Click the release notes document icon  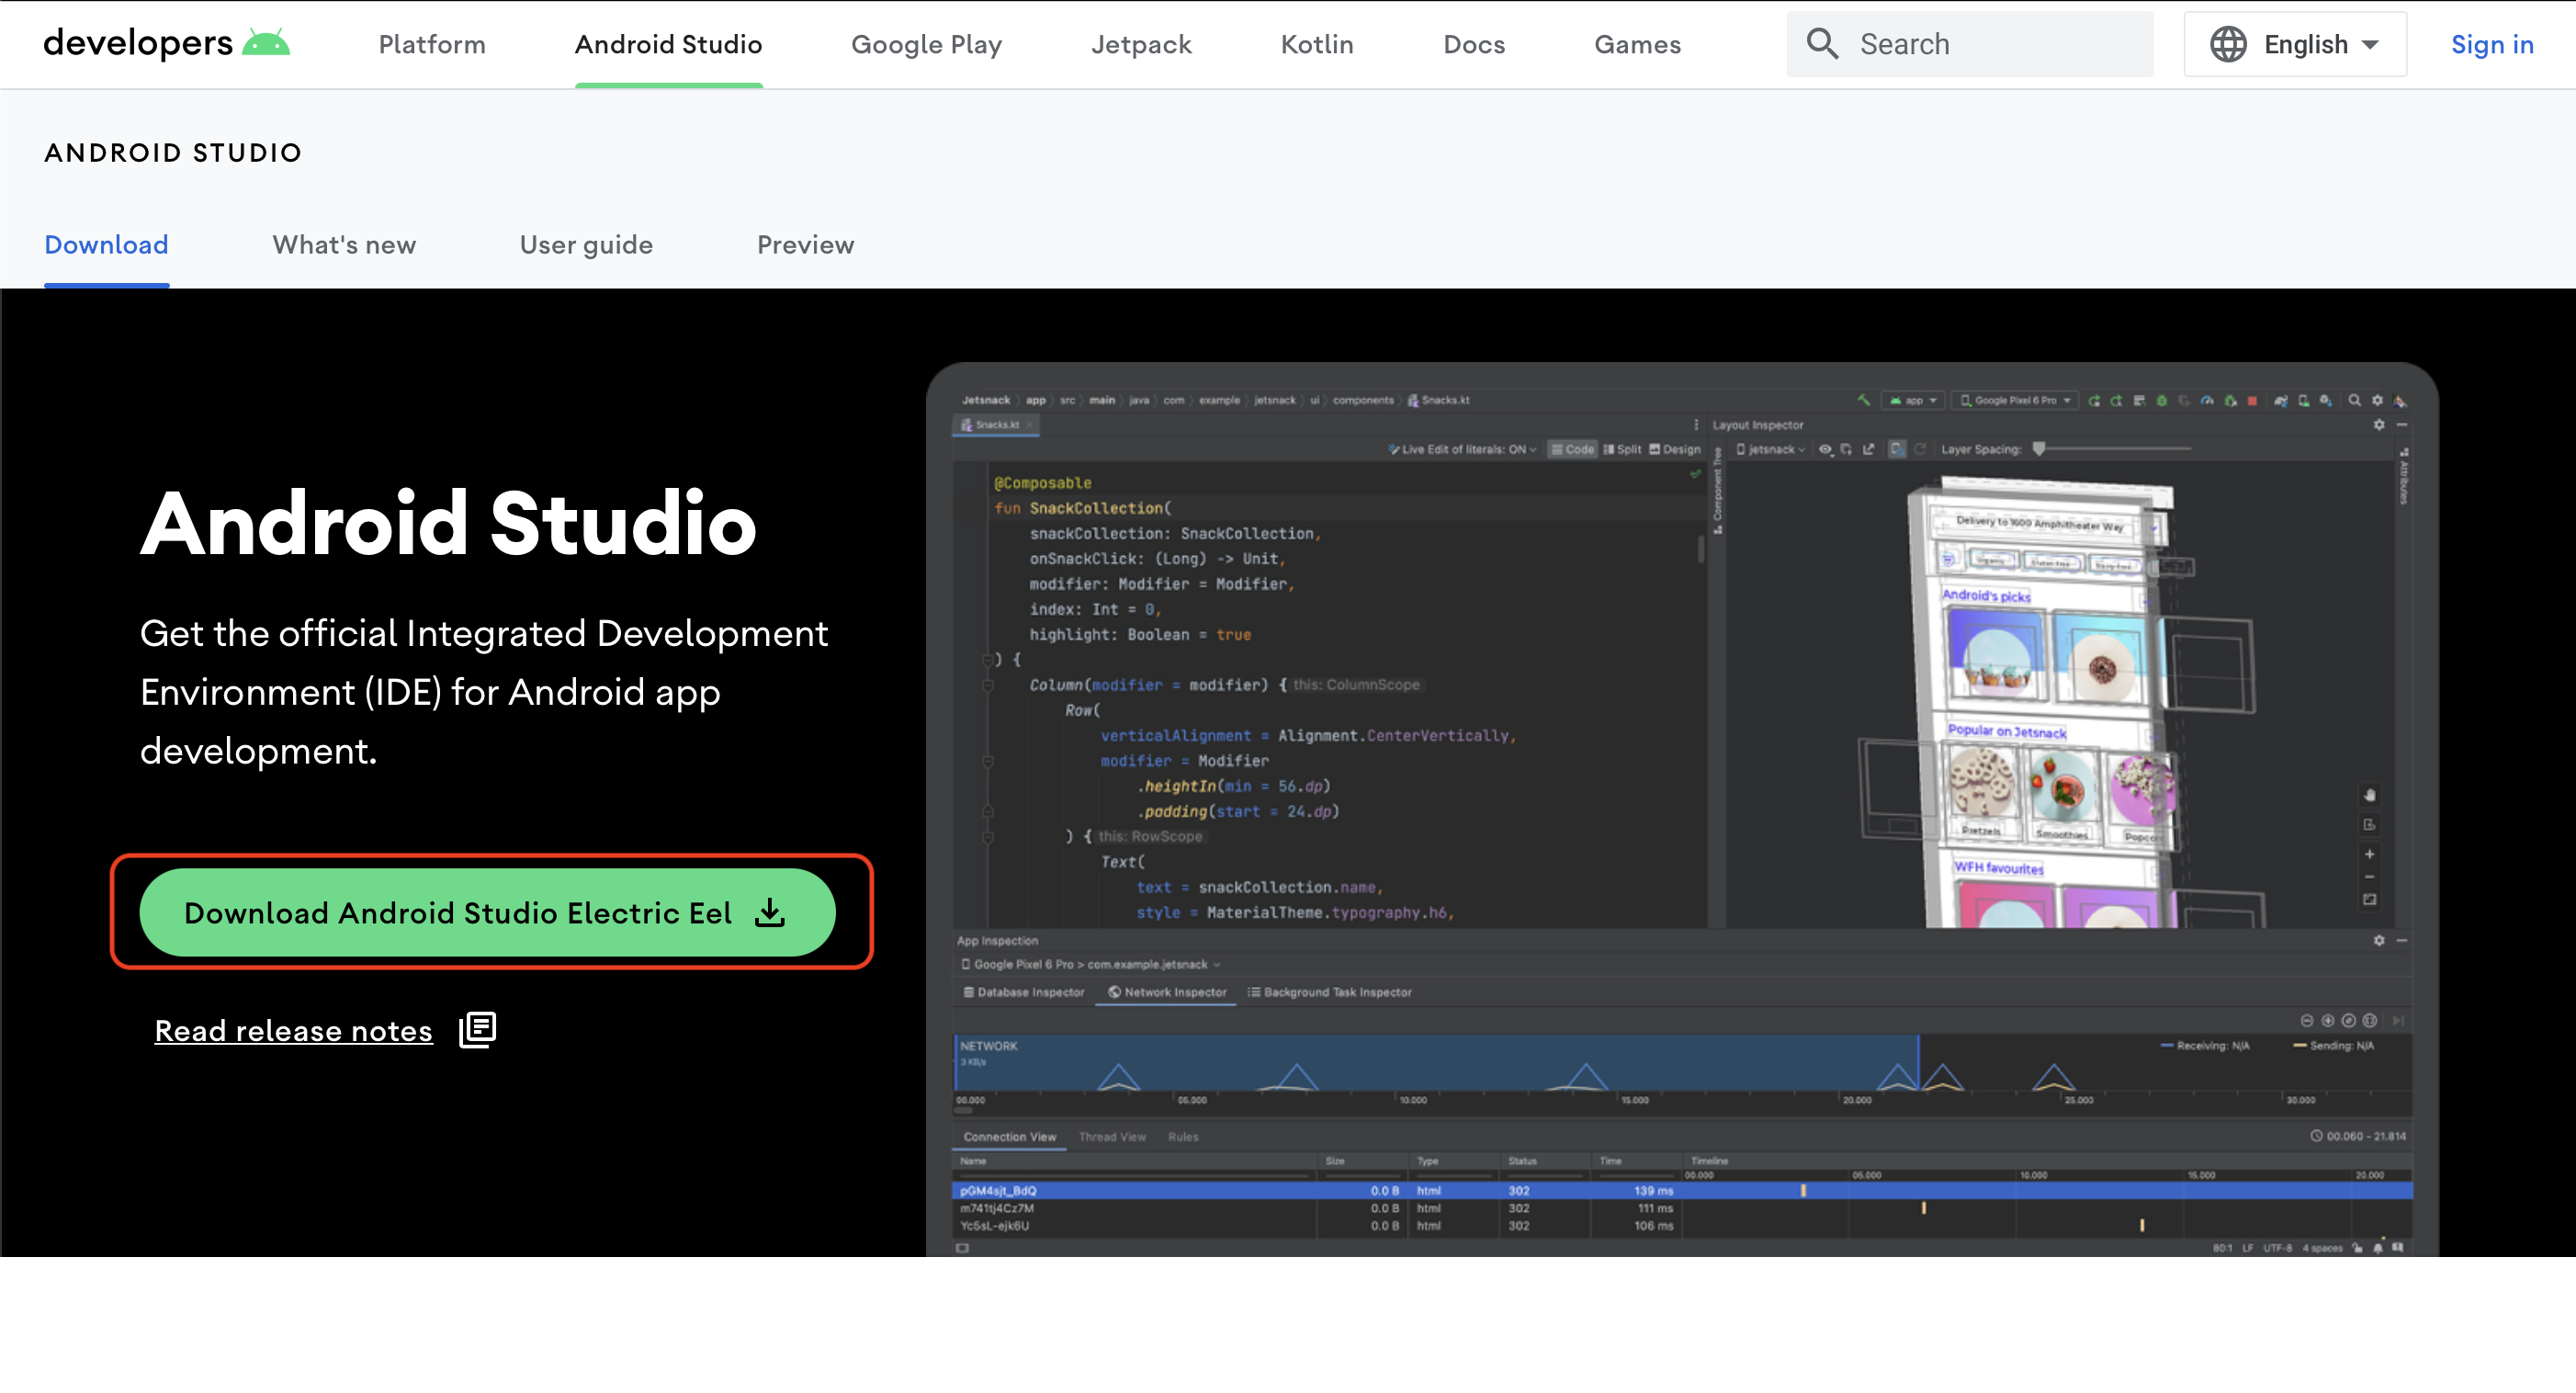click(x=477, y=1029)
